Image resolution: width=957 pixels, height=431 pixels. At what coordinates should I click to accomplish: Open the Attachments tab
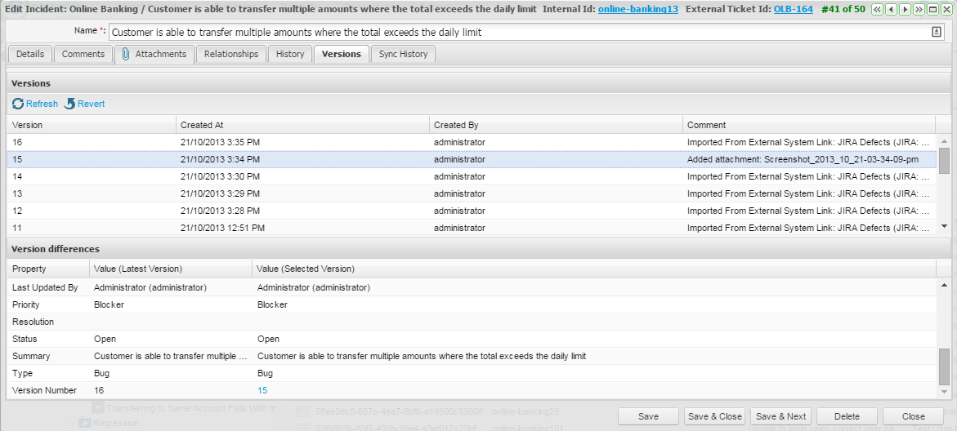154,54
